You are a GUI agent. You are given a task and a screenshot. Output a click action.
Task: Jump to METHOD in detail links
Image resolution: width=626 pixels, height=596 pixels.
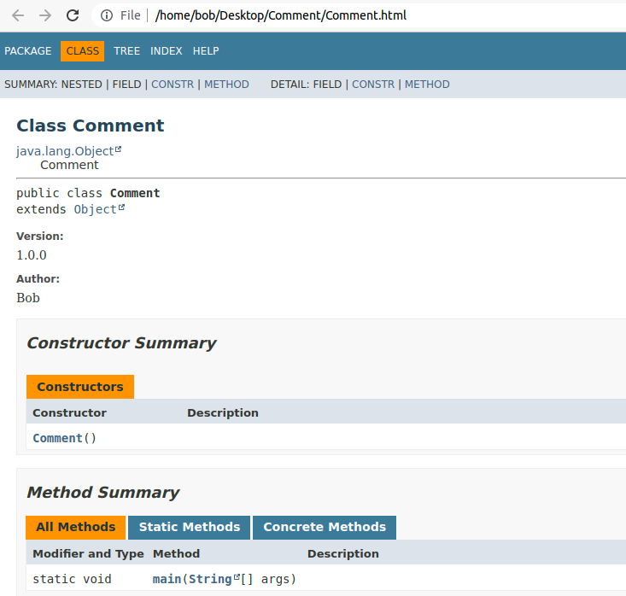coord(427,85)
